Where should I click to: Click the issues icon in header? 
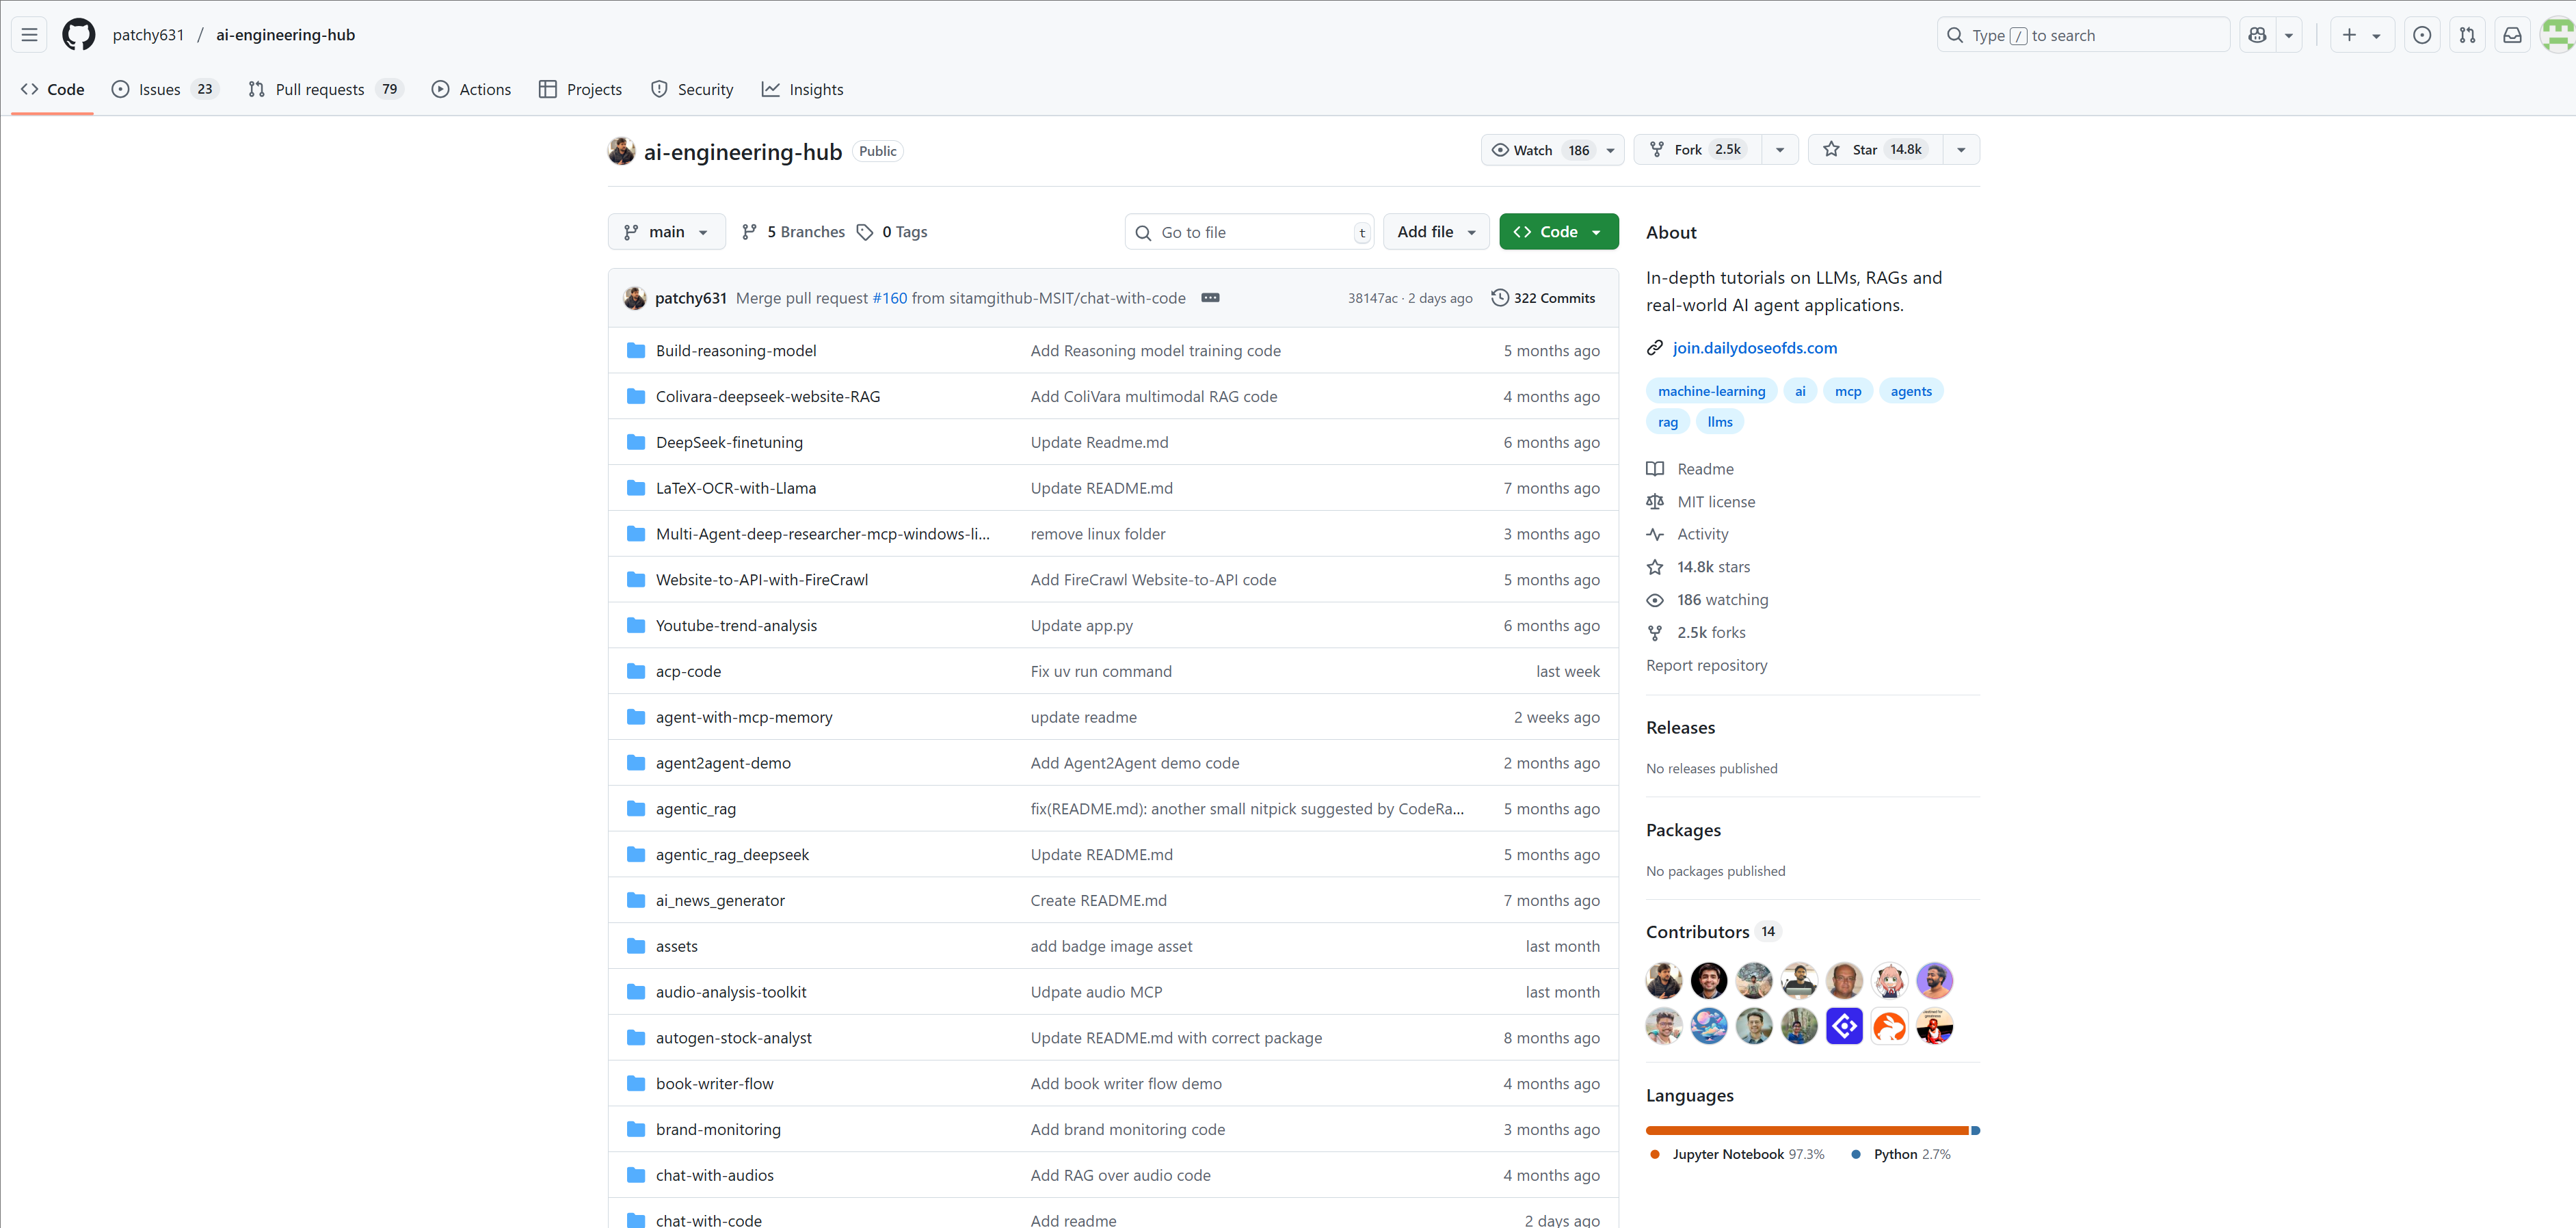(2421, 35)
